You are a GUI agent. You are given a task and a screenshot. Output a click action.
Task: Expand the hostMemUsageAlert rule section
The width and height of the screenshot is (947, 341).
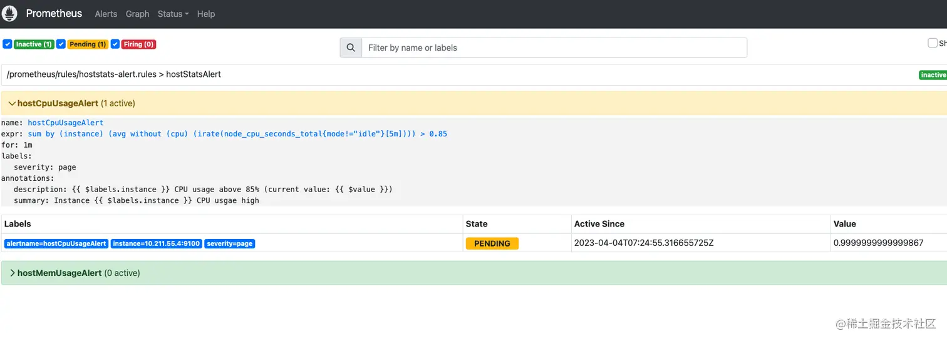tap(13, 273)
